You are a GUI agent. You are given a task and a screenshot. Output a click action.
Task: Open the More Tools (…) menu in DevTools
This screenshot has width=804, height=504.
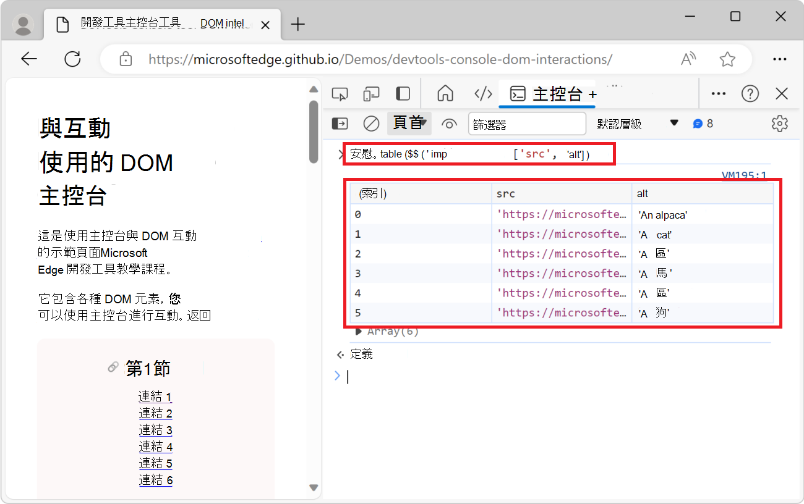718,93
